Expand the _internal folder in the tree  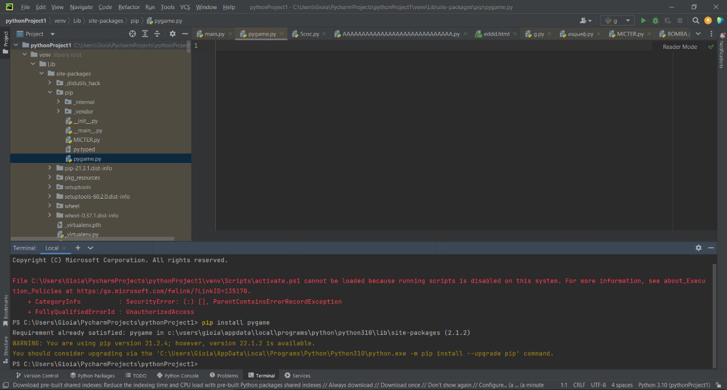click(59, 102)
